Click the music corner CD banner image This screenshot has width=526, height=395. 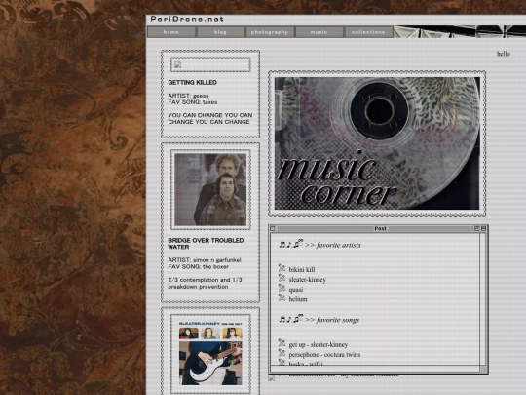[x=377, y=143]
